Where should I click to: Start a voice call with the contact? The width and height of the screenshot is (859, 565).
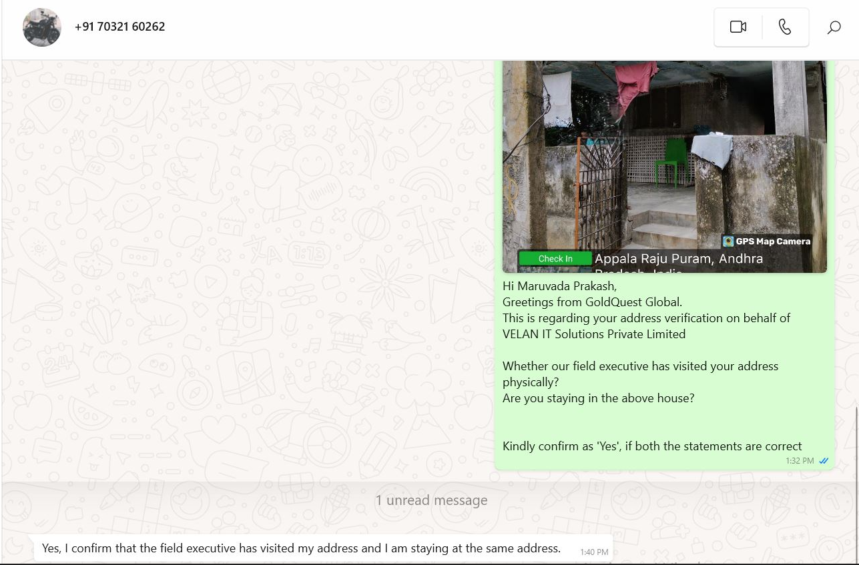point(785,27)
